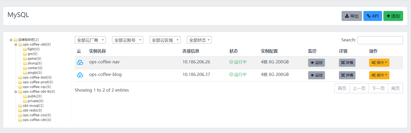This screenshot has height=133, width=411.
Task: Open 监控 monitoring for ops-coffee-nav
Action: tap(316, 63)
